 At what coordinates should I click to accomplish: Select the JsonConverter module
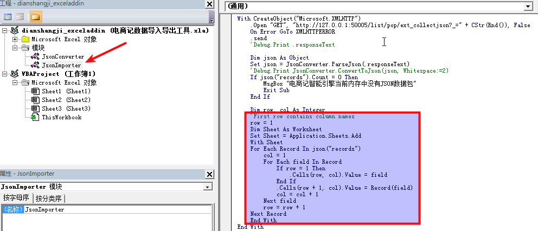[x=62, y=56]
